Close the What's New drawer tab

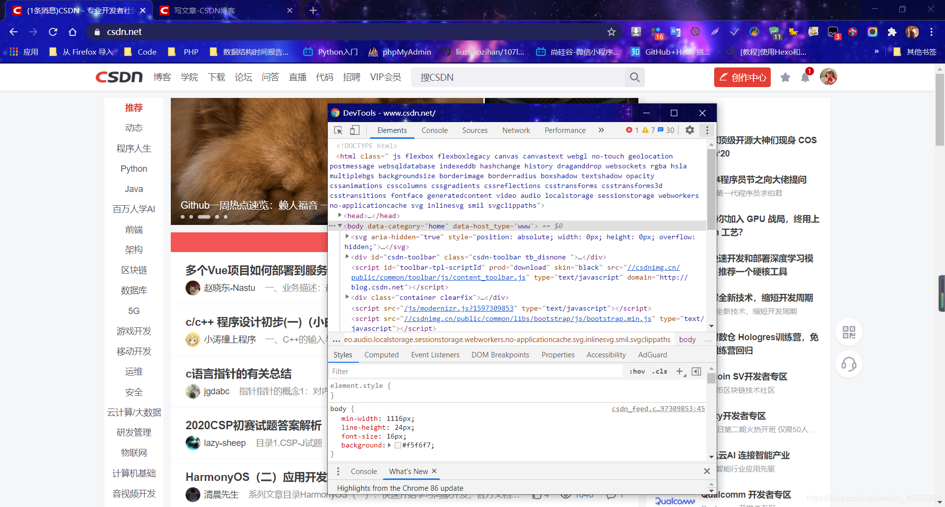pos(434,471)
